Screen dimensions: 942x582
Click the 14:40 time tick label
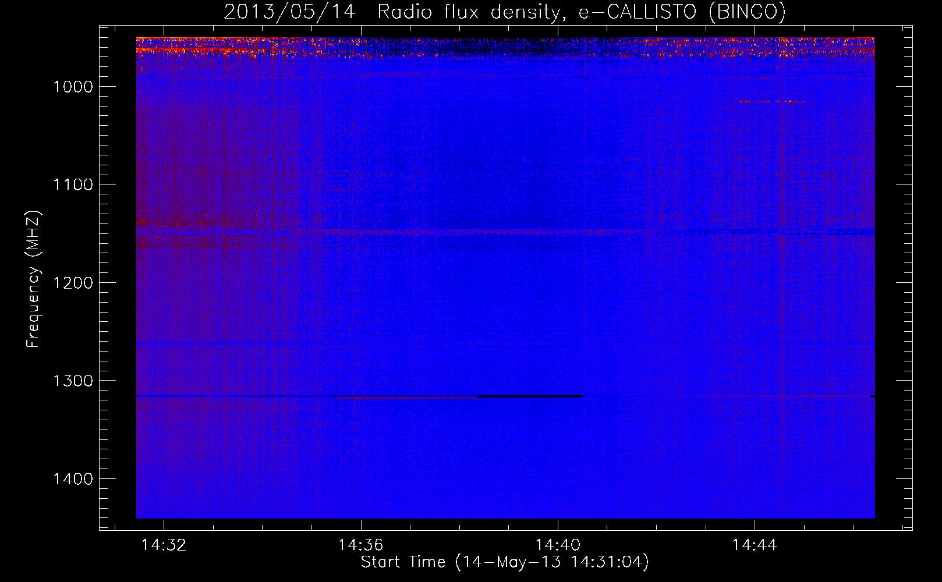coord(558,545)
